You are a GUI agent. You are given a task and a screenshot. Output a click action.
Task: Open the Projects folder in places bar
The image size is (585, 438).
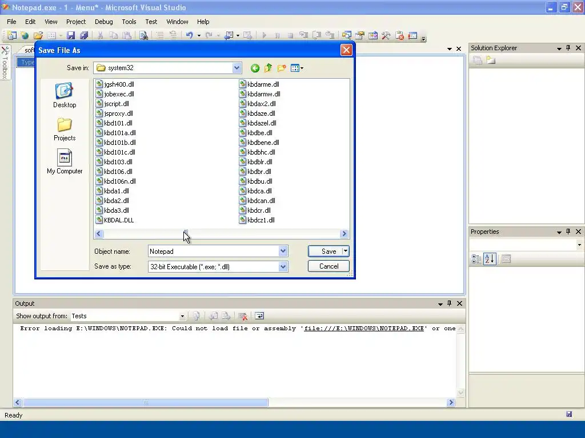tap(65, 129)
